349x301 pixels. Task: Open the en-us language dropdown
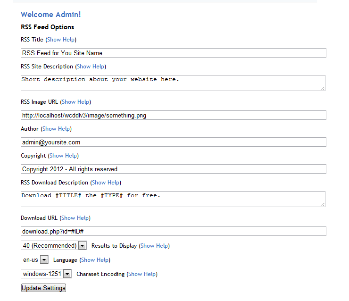pyautogui.click(x=35, y=260)
